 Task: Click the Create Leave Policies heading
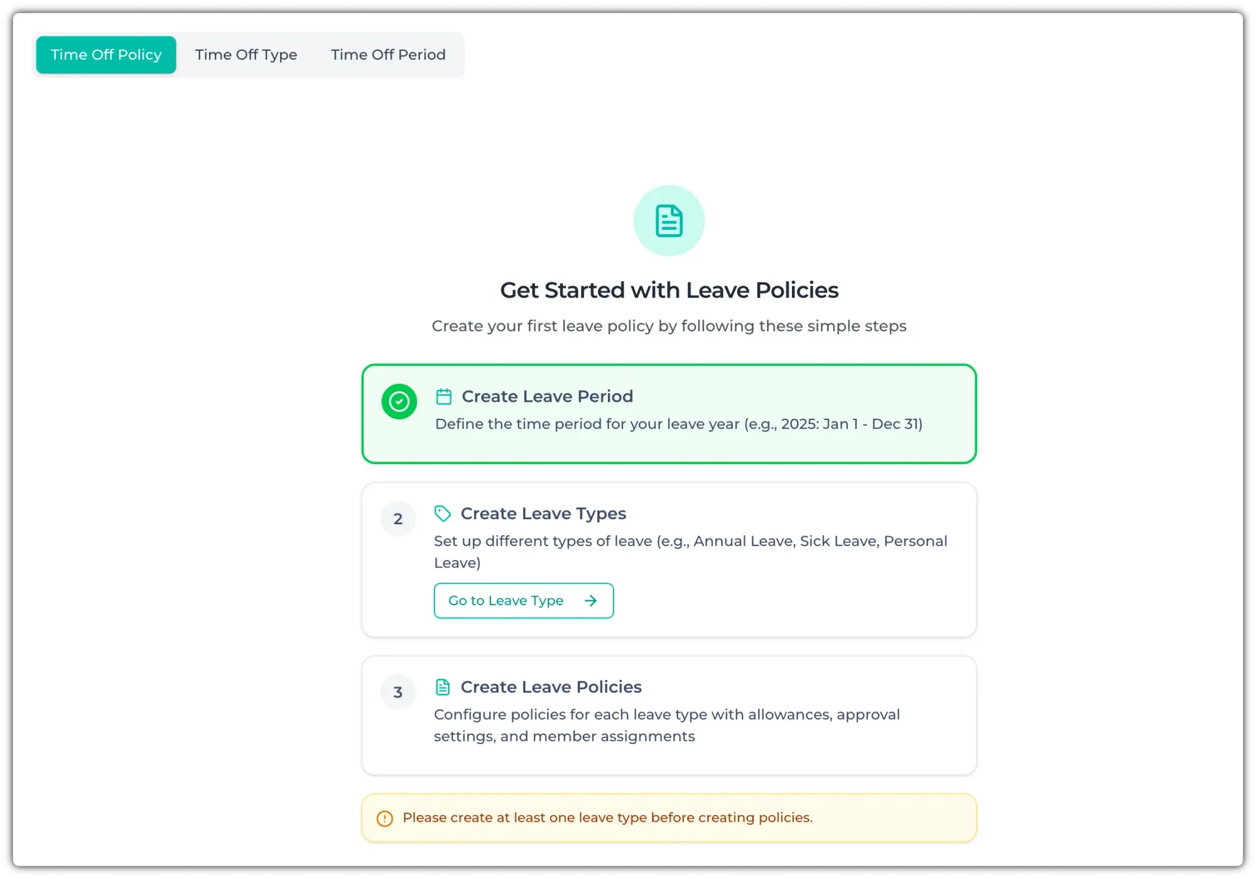point(551,687)
